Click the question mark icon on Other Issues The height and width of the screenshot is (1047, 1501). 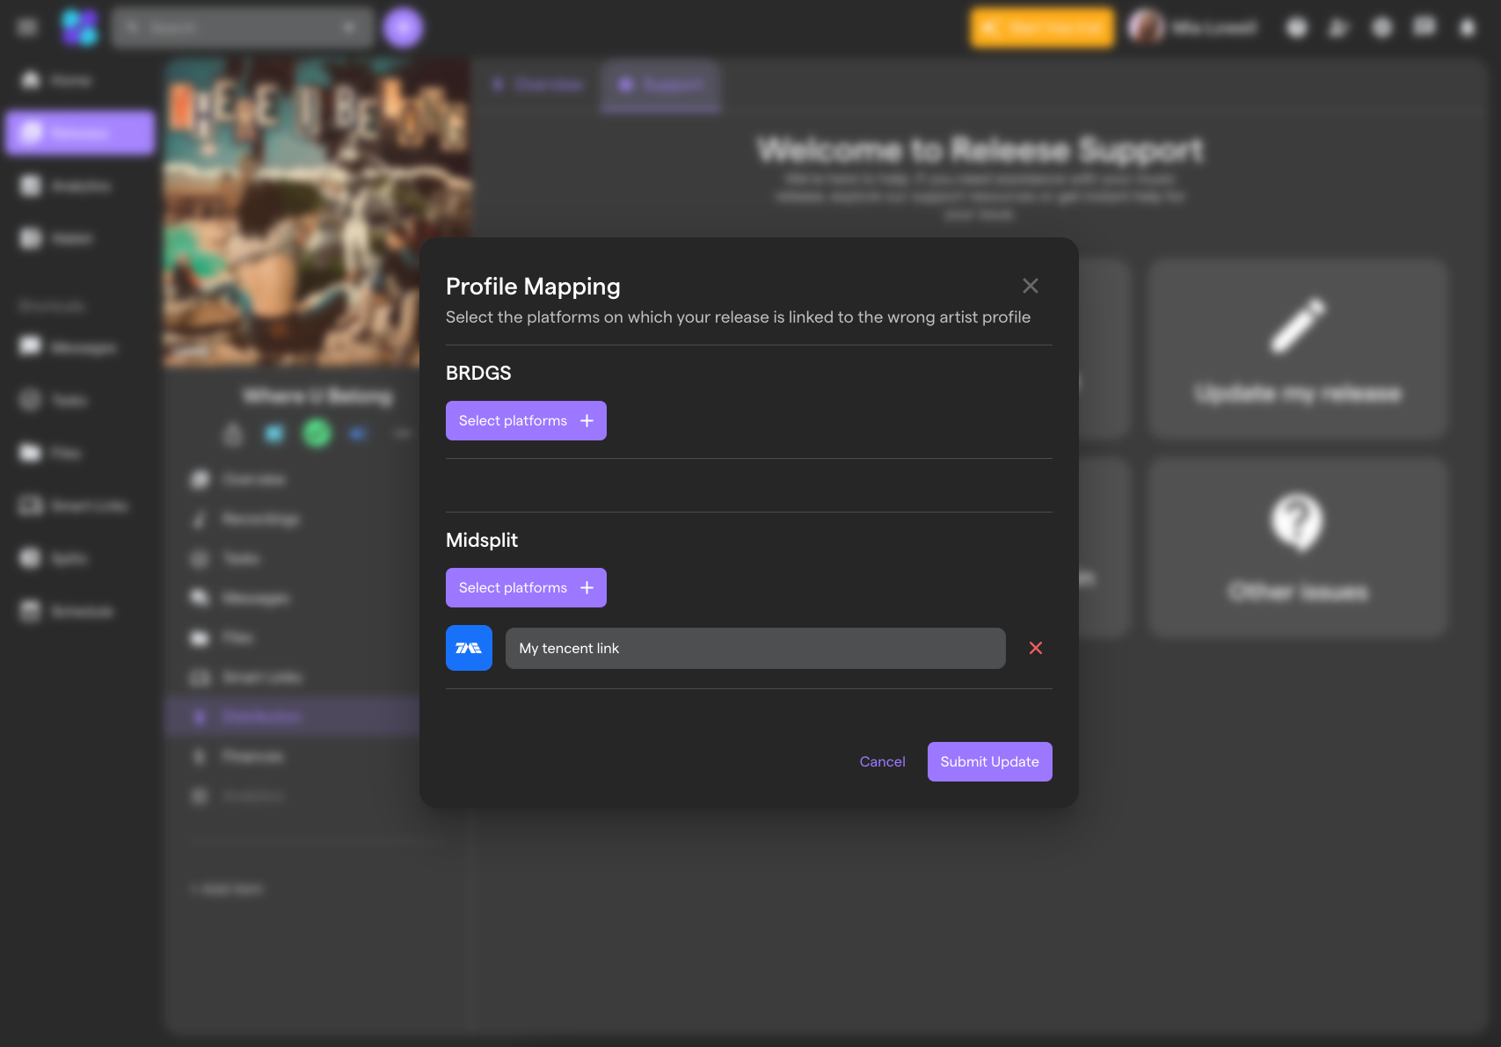[1298, 522]
